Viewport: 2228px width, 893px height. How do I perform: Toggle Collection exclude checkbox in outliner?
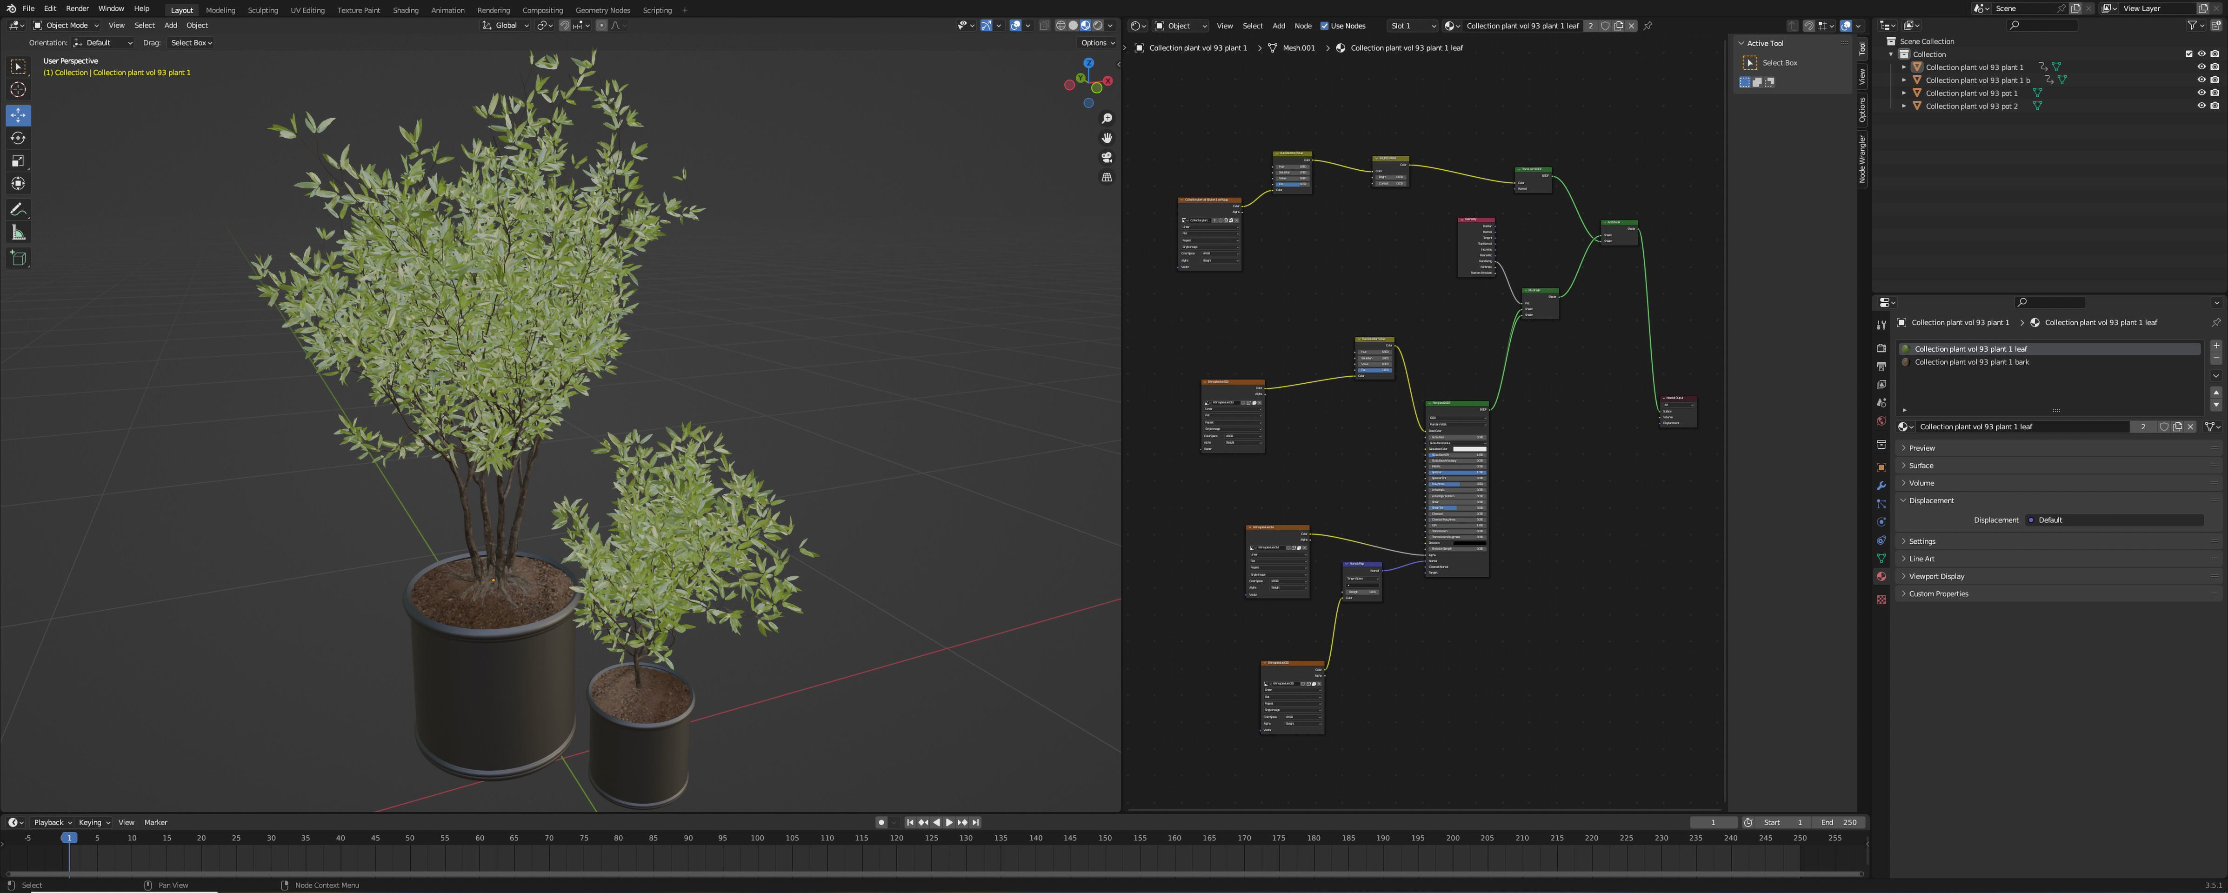pos(2189,53)
